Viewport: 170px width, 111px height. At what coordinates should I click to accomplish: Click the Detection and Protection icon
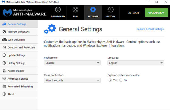(x=4, y=47)
